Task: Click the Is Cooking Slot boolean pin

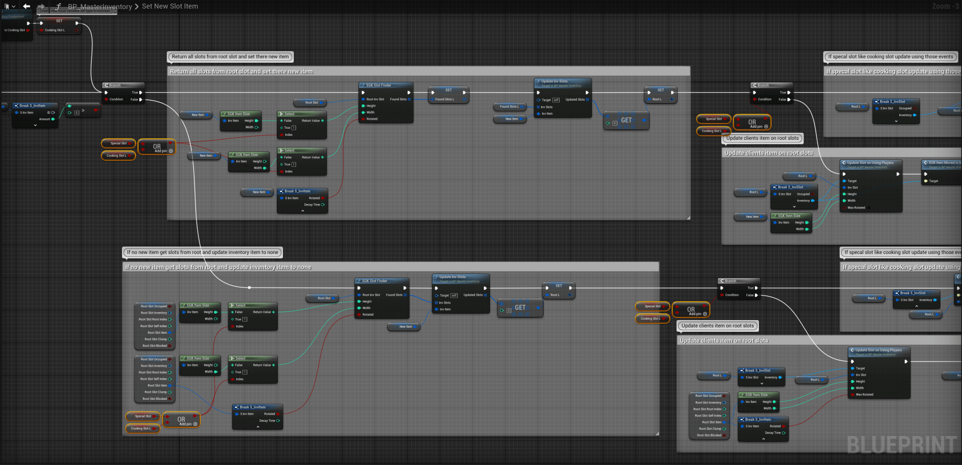Action: pyautogui.click(x=28, y=30)
